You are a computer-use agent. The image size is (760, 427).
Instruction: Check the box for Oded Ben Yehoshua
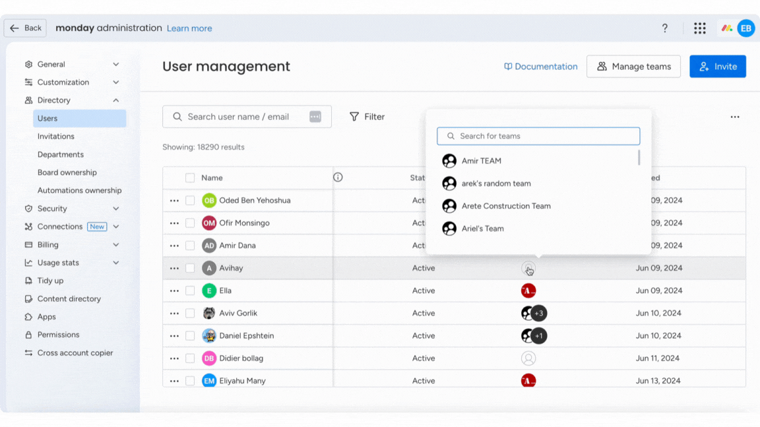[190, 200]
